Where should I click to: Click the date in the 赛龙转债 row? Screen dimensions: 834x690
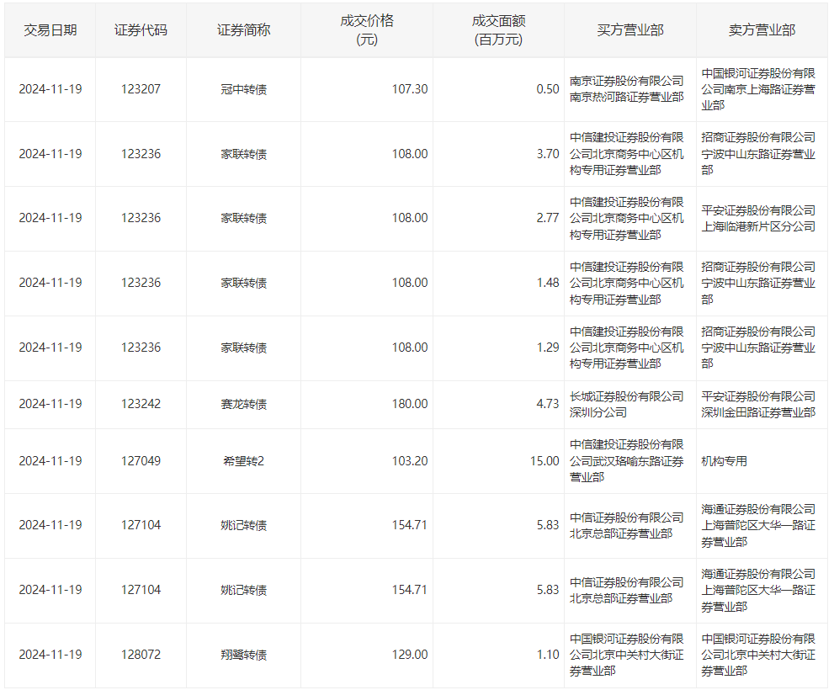pos(50,404)
